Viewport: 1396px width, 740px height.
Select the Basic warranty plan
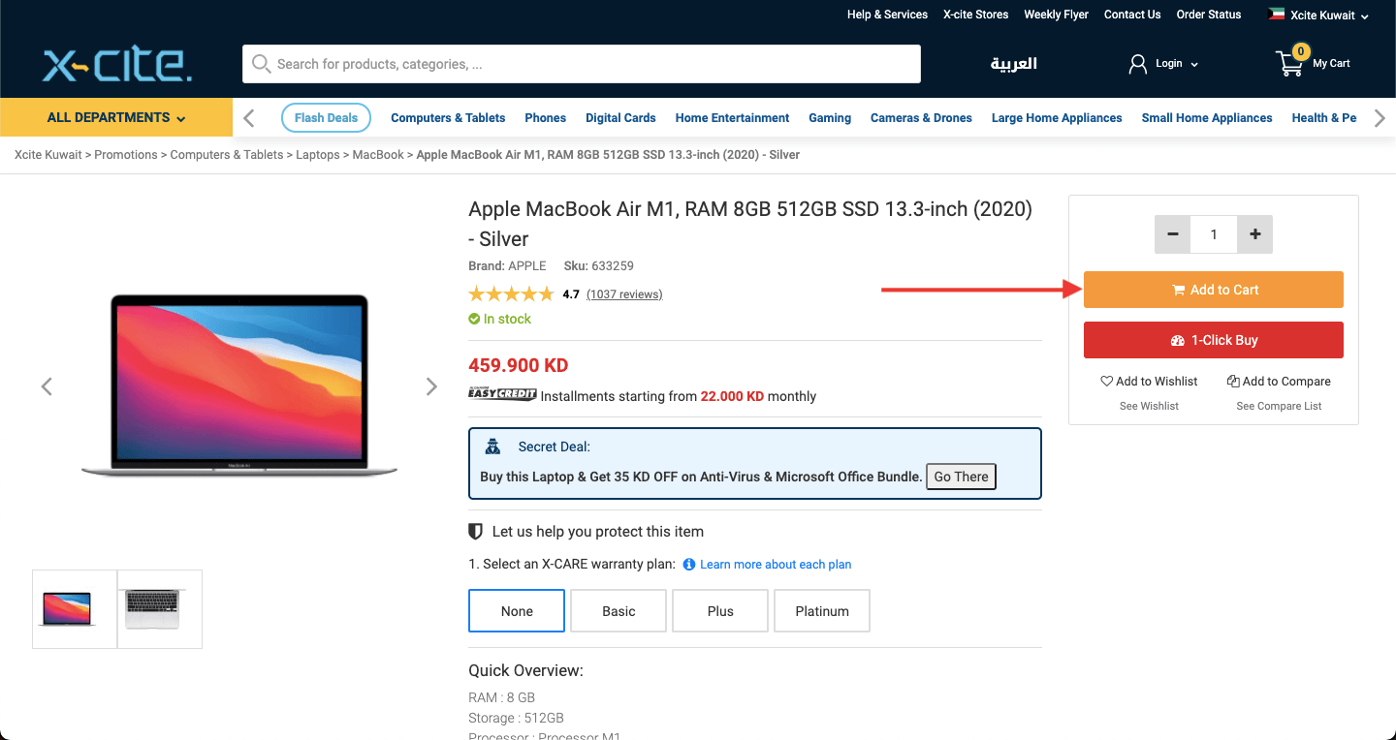point(618,610)
